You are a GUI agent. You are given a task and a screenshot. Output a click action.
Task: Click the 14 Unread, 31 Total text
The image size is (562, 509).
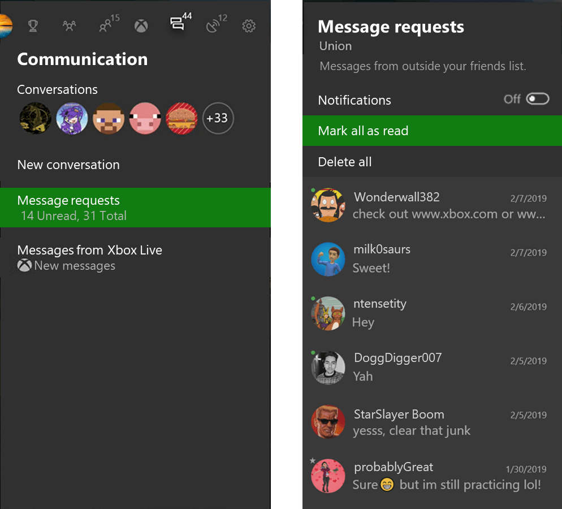click(x=74, y=216)
